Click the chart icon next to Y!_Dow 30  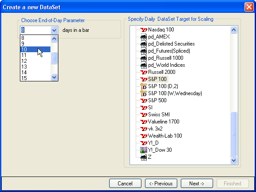pos(144,150)
